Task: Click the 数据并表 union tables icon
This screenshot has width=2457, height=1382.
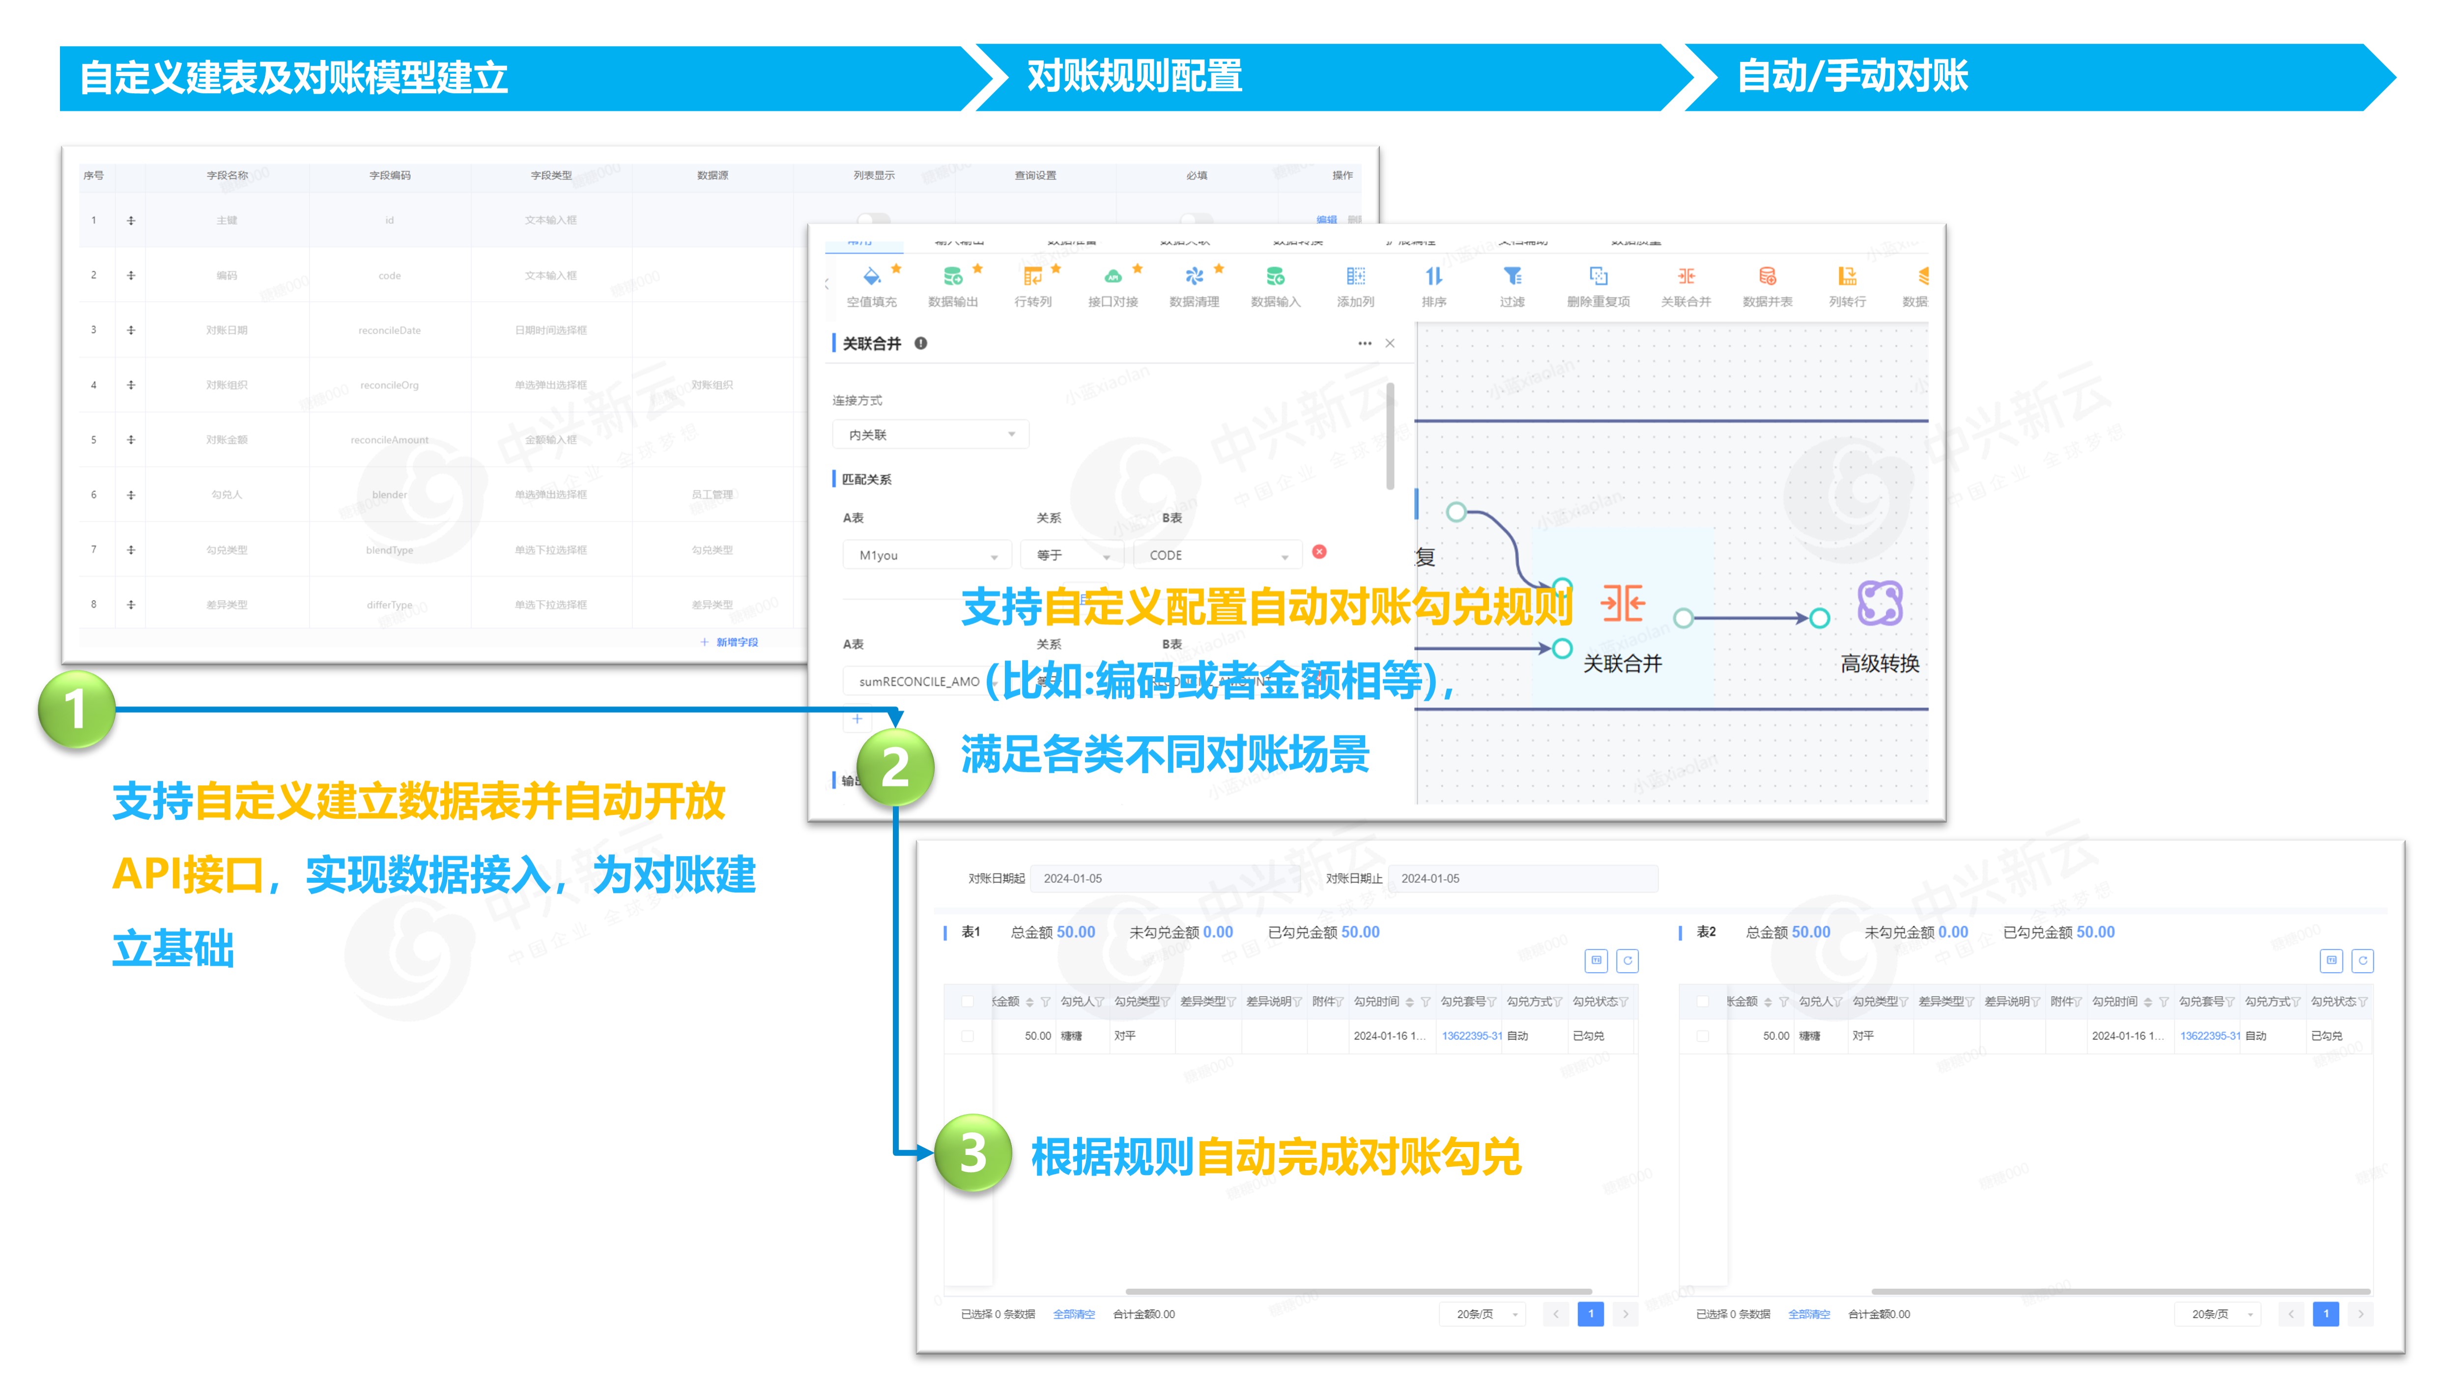Action: [1768, 277]
